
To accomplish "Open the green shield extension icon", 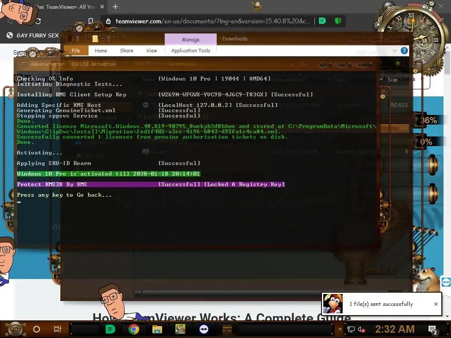I will pyautogui.click(x=338, y=21).
